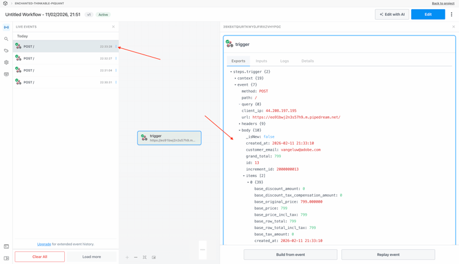Viewport: 459px width, 264px height.
Task: Zoom in on the workflow canvas
Action: [x=127, y=257]
